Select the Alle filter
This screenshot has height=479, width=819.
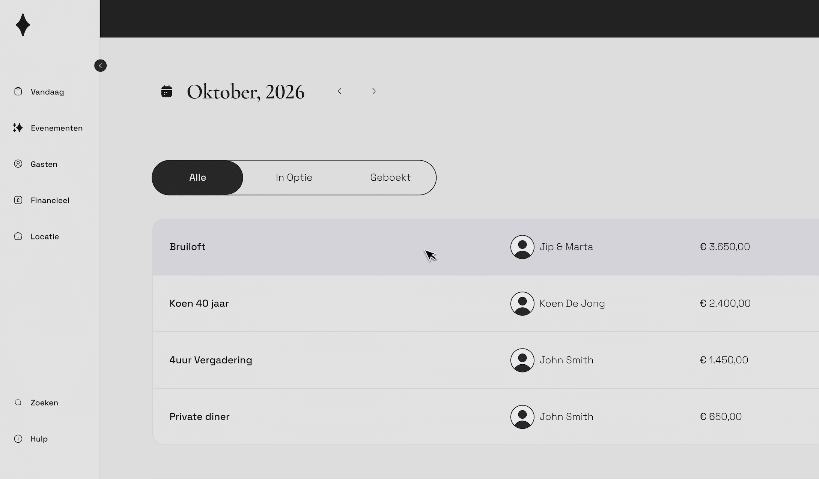[197, 177]
